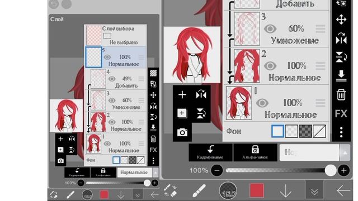Click the opacity slider knob in the enlarged screenshot
358x201 pixels.
[x=331, y=170]
